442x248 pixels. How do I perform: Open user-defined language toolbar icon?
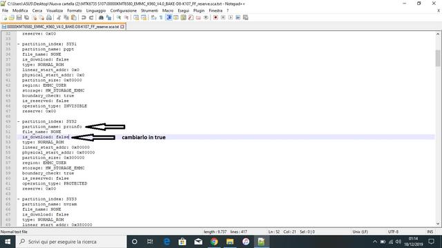coord(176,17)
